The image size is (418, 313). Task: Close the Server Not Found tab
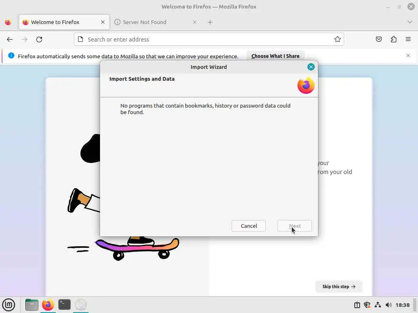(x=195, y=22)
